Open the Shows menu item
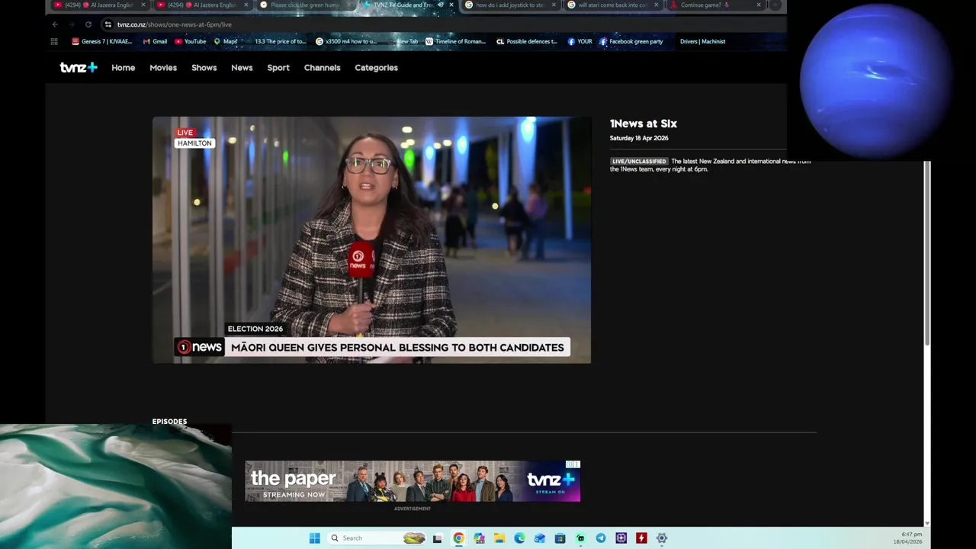This screenshot has height=549, width=976. click(x=204, y=68)
